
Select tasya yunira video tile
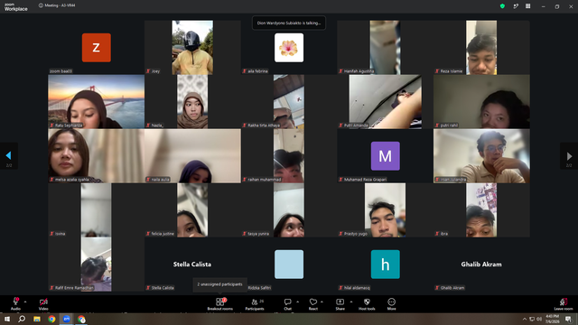tap(289, 210)
